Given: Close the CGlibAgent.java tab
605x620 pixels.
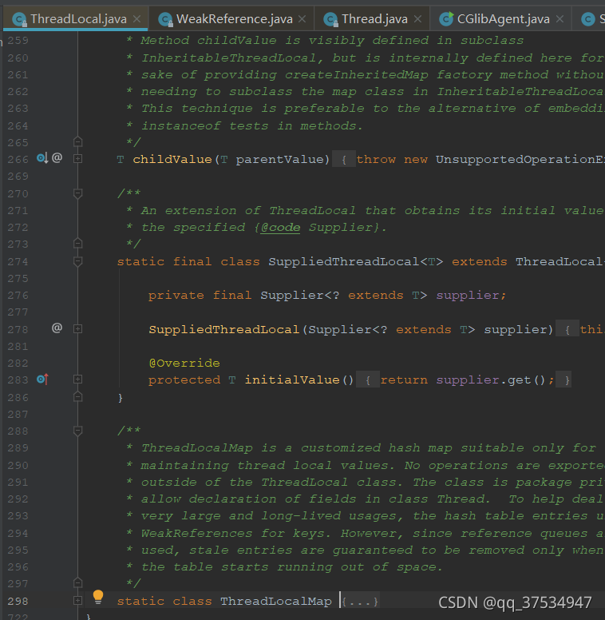Looking at the screenshot, I should coord(560,18).
